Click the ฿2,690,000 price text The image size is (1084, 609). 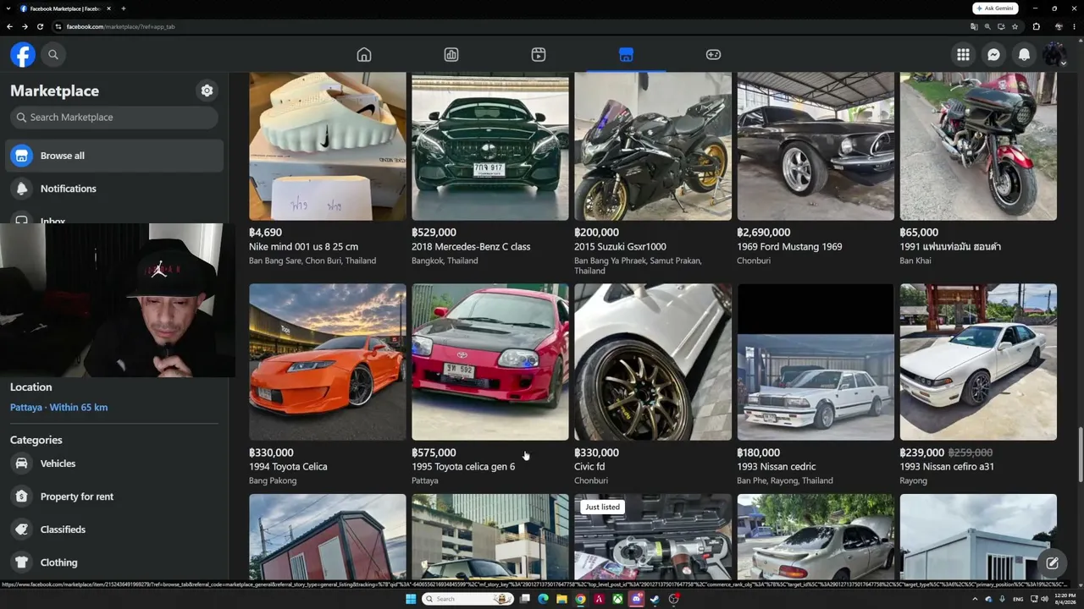(x=764, y=233)
